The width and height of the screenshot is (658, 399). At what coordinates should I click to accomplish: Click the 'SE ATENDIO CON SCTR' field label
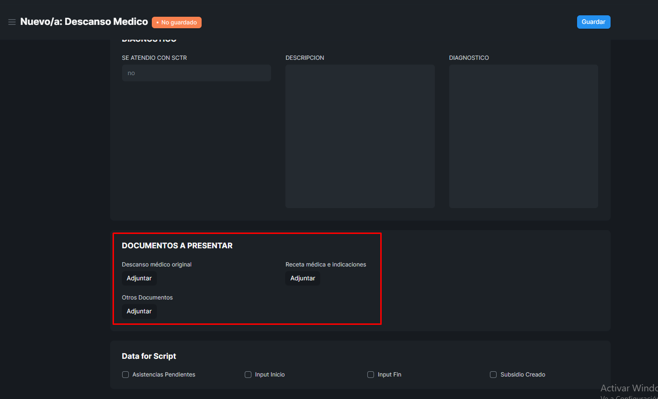(154, 58)
